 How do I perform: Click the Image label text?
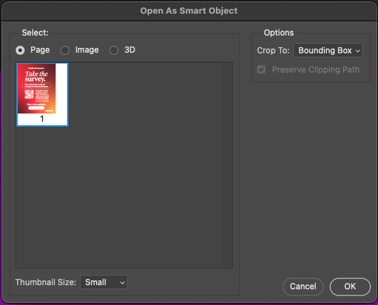click(87, 50)
